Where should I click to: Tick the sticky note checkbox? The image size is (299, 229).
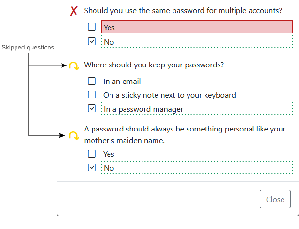click(x=92, y=95)
